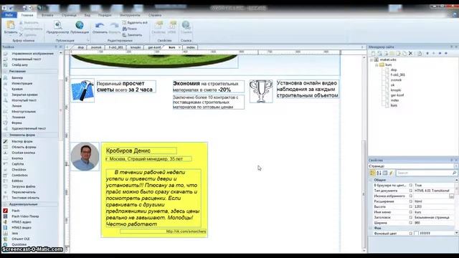Viewport: 459px width, 258px height.
Task: Collapse the kurs folder node in site manager
Action: pos(377,64)
